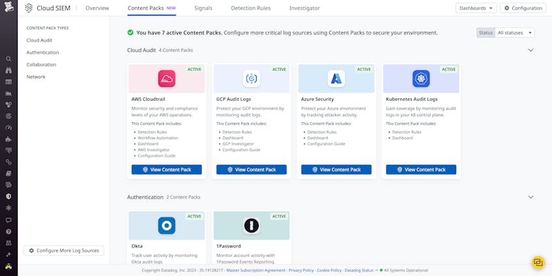Open the gauge icon in the sidebar

pos(8,128)
